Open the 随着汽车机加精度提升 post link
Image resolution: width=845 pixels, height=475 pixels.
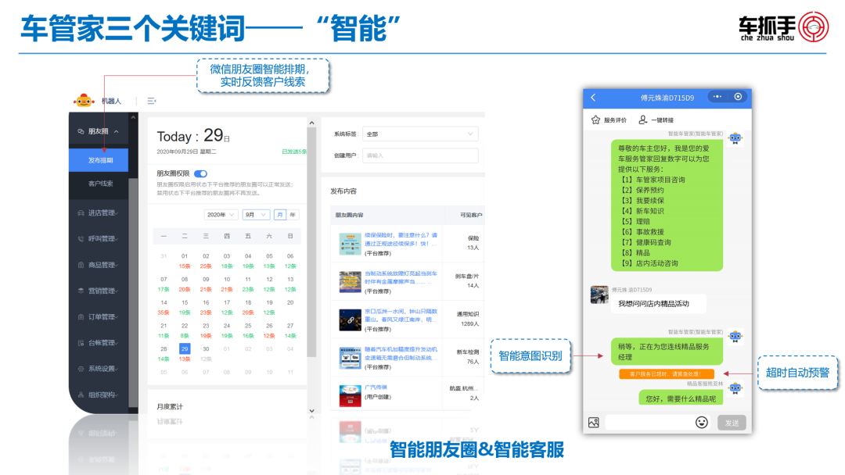click(401, 353)
